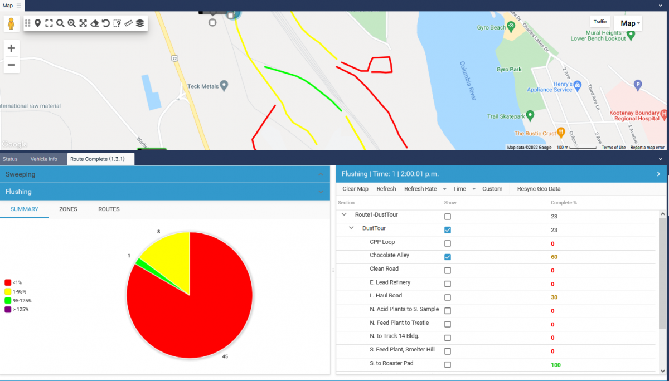Click the red <1% legend color swatch
Image resolution: width=669 pixels, height=381 pixels.
click(x=8, y=282)
